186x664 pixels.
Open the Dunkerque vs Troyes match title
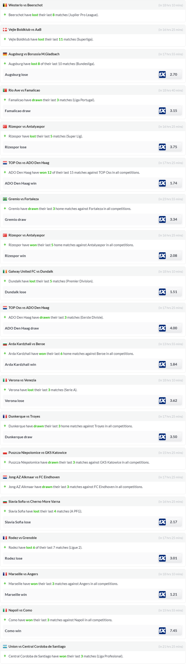click(24, 416)
